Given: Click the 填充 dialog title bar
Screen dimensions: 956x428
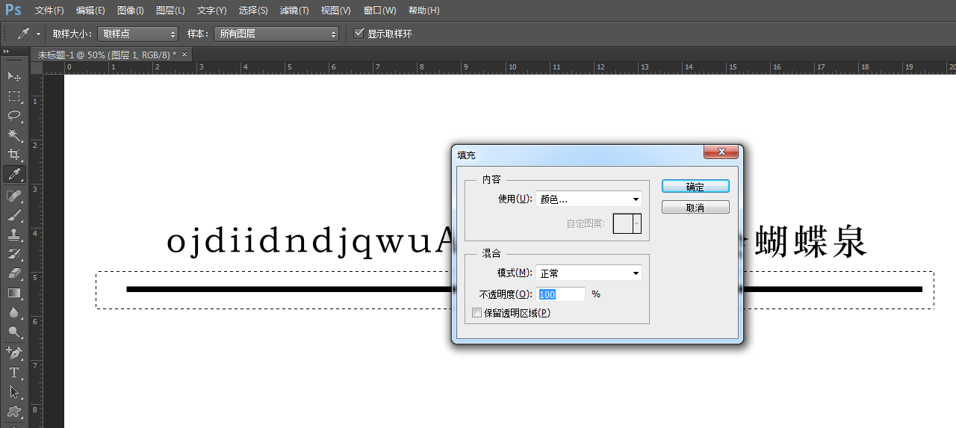Looking at the screenshot, I should pos(579,154).
